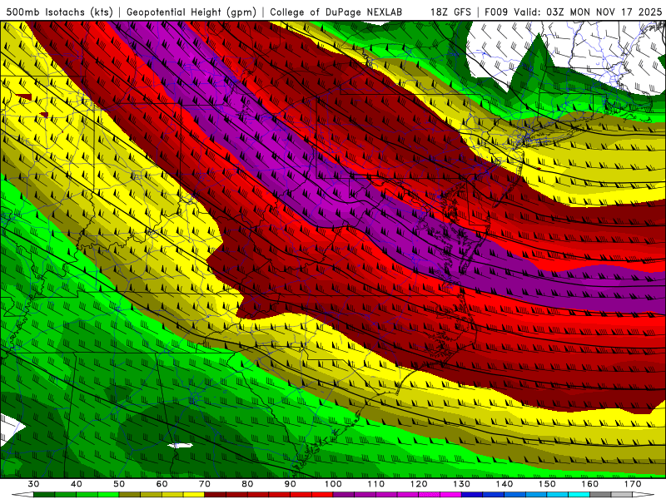Viewport: 666px width, 499px height.
Task: Pick the cyan swatch just before 160
Action: pyautogui.click(x=579, y=495)
